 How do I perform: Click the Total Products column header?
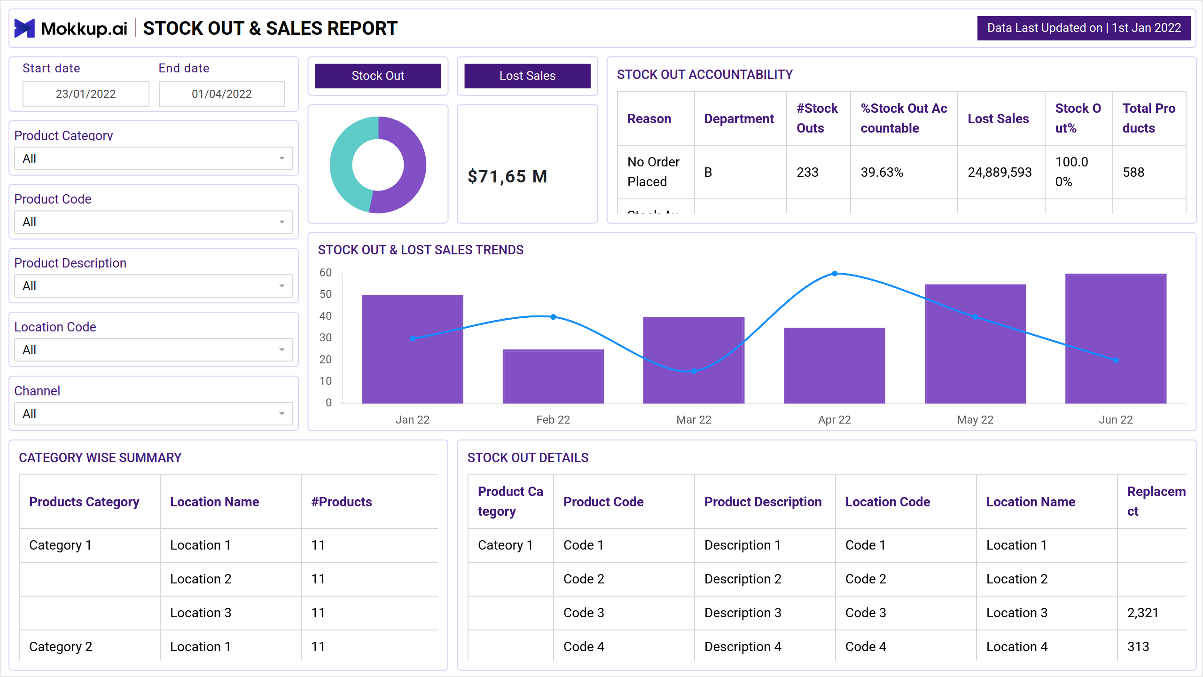[1149, 118]
